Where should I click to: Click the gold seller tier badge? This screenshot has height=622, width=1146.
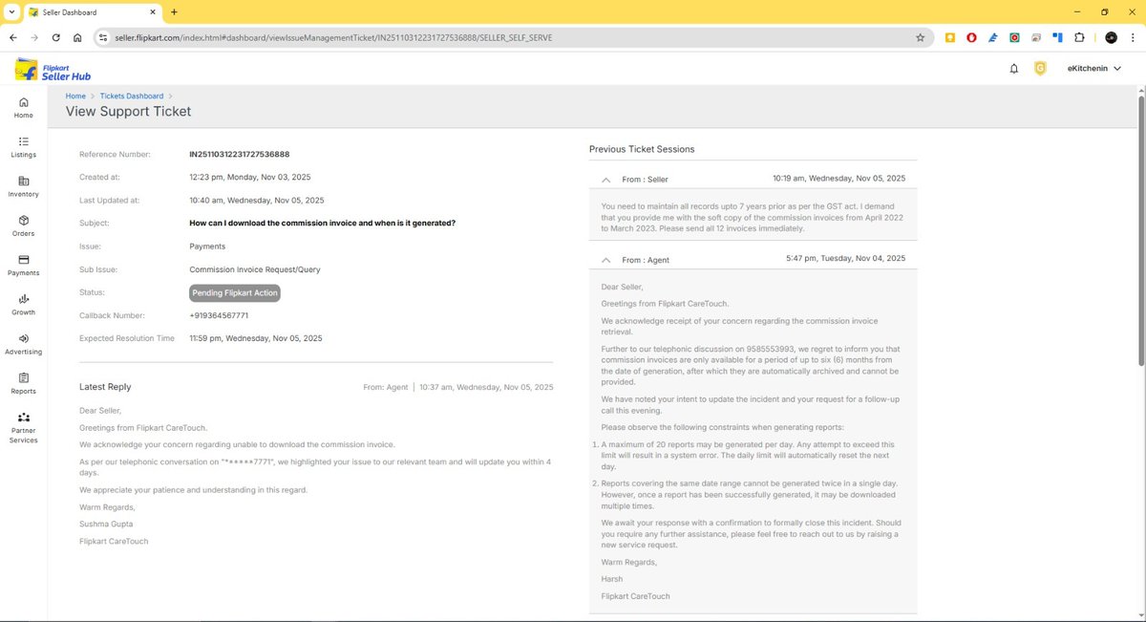[x=1040, y=69]
